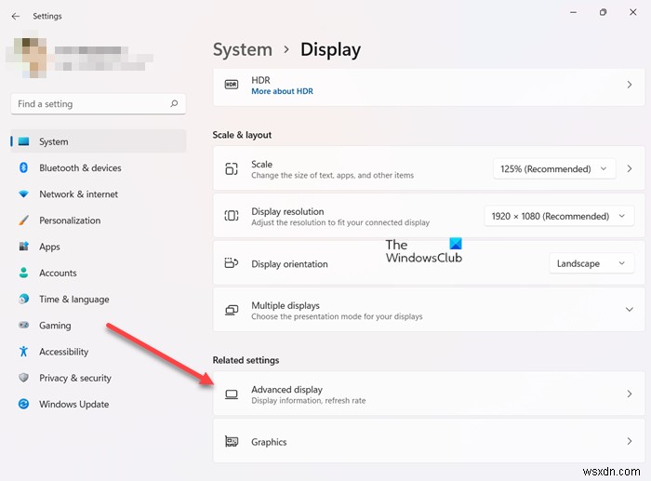Restore down the Settings window
Image resolution: width=651 pixels, height=481 pixels.
pyautogui.click(x=603, y=12)
